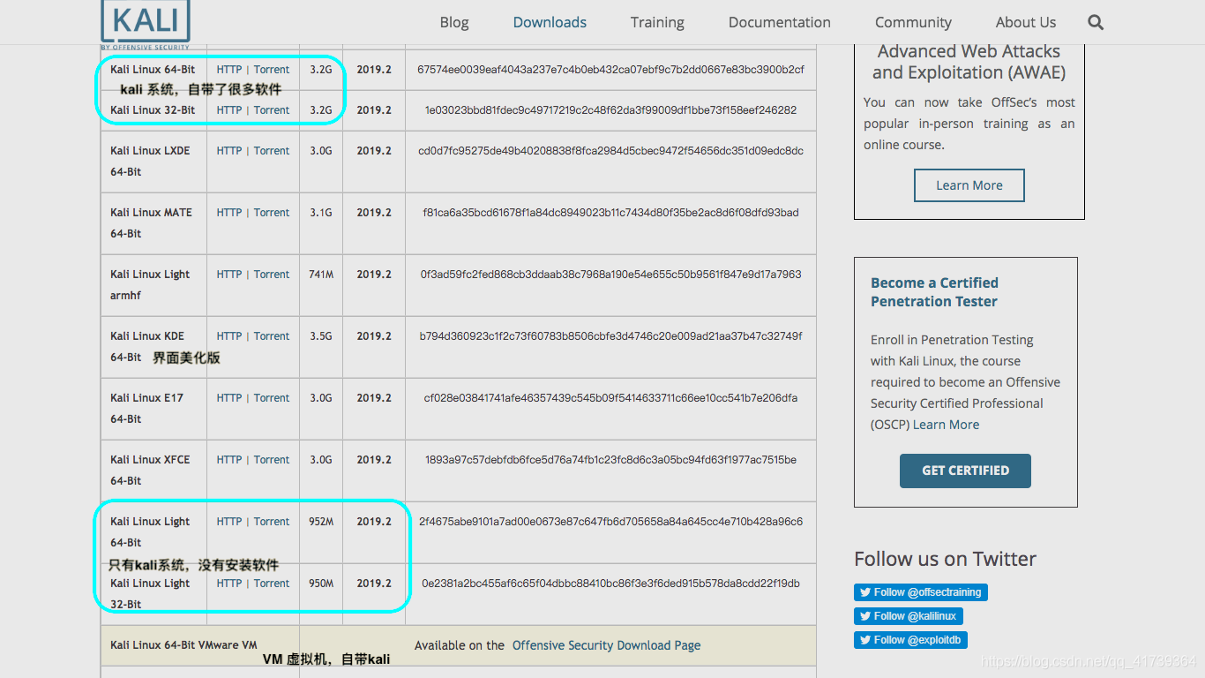Click Torrent link for Kali Linux XFCE

[272, 460]
